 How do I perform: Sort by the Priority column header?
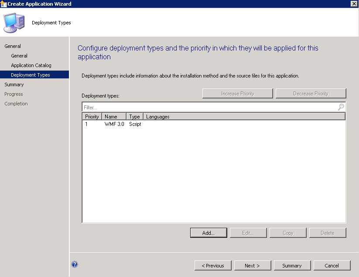(92, 117)
